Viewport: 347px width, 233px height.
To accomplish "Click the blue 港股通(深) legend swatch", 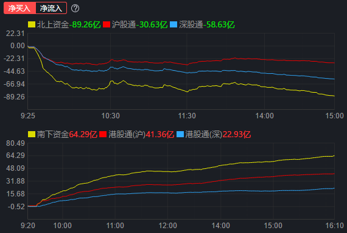I will pos(180,134).
